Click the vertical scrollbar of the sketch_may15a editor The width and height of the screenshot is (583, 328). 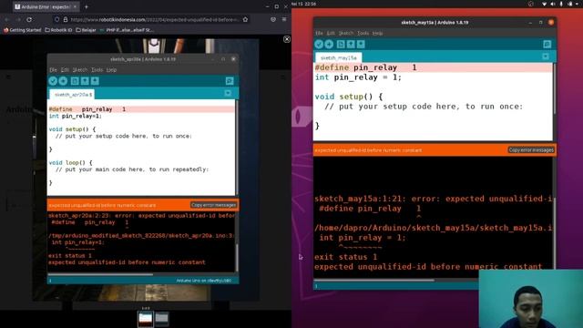coord(554,89)
